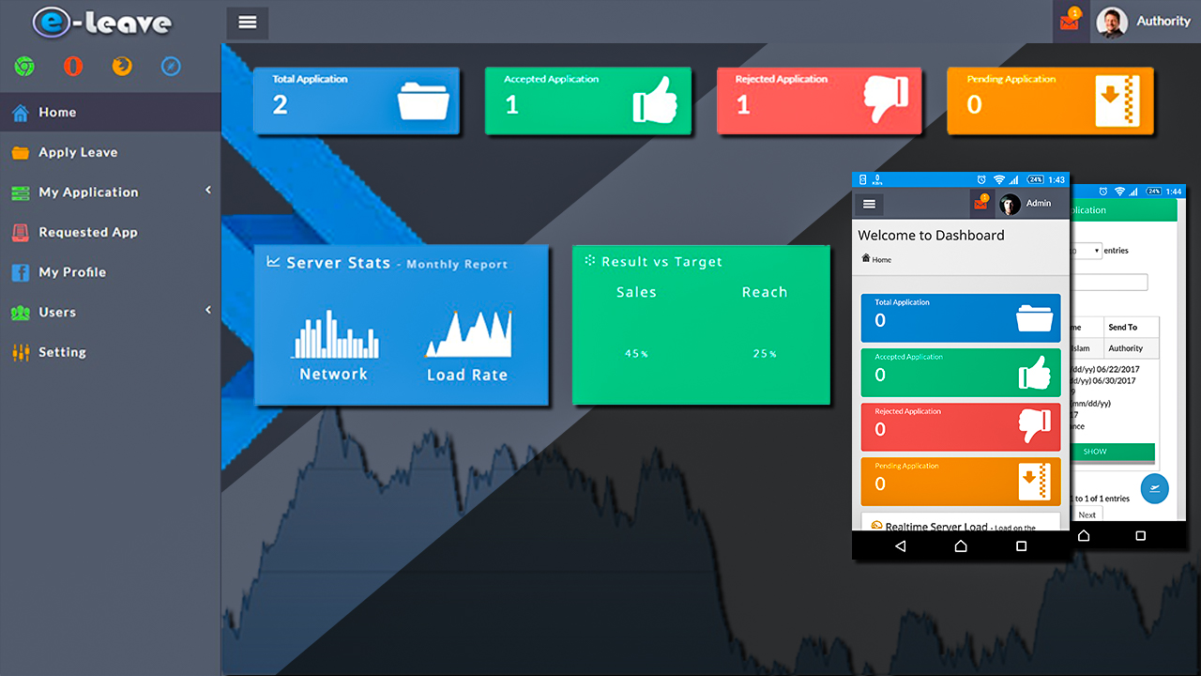Go to Requested App page
Screen dimensions: 1201x676
coord(87,232)
